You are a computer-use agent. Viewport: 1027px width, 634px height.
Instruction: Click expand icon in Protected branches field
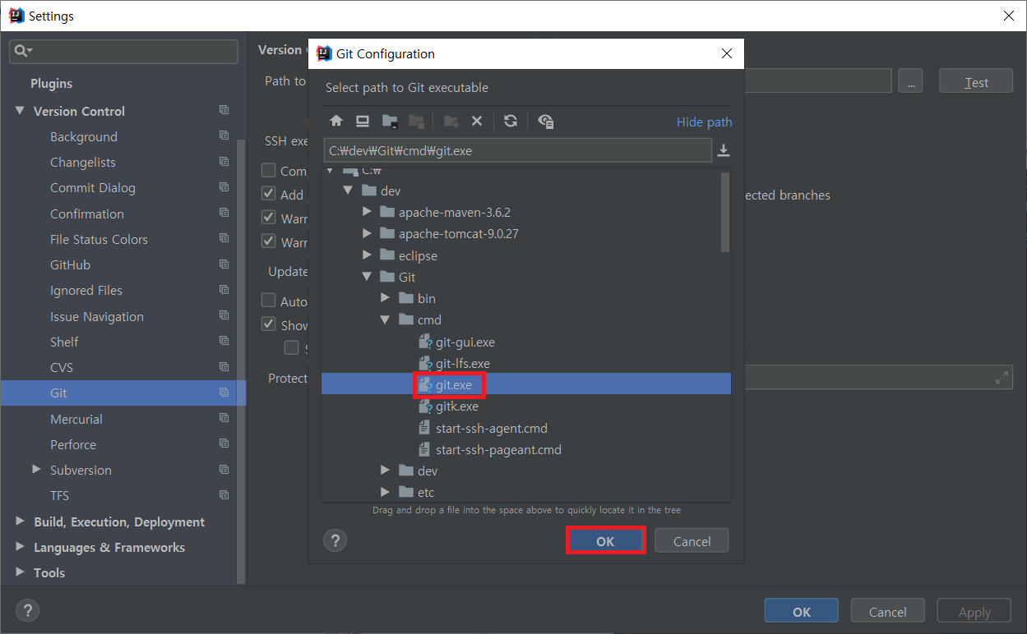1002,378
